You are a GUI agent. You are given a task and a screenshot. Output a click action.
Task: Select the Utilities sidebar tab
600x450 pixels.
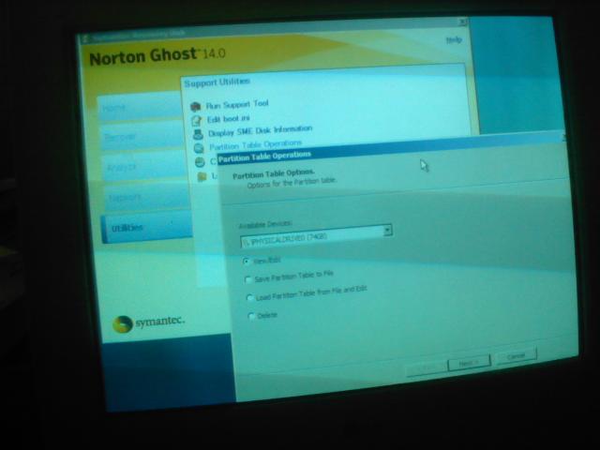coord(147,228)
